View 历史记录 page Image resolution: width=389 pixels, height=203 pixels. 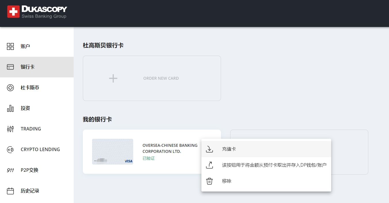point(37,191)
